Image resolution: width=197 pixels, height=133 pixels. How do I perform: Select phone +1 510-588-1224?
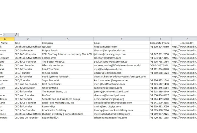point(160,73)
